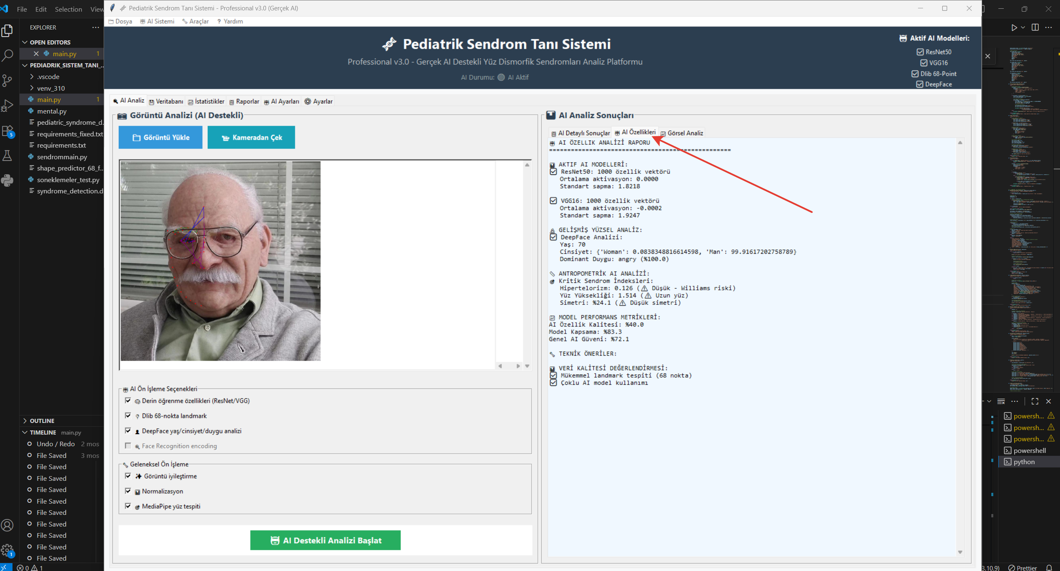
Task: Open the Source Control view icon
Action: pyautogui.click(x=7, y=80)
